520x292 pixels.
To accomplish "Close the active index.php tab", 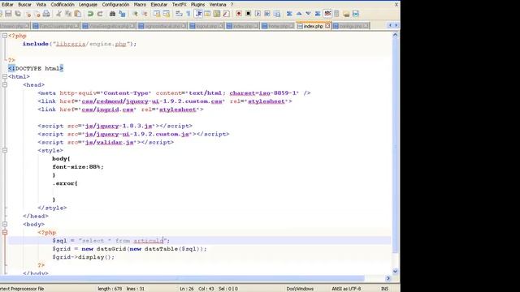I will tap(327, 25).
